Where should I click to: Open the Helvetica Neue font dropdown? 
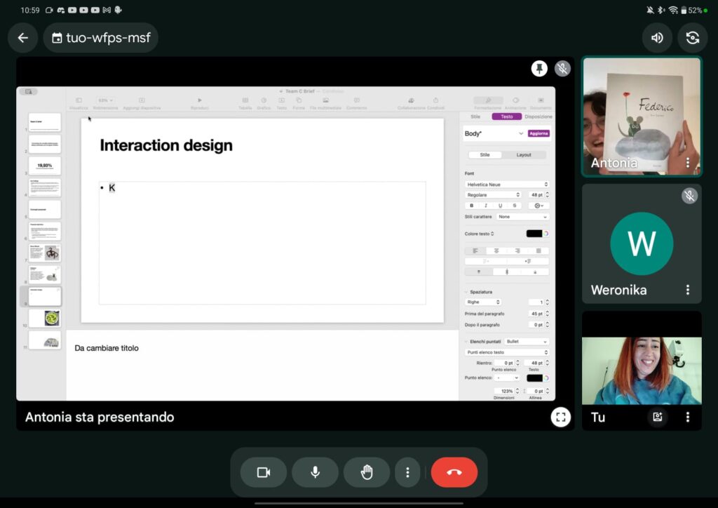[x=506, y=185]
